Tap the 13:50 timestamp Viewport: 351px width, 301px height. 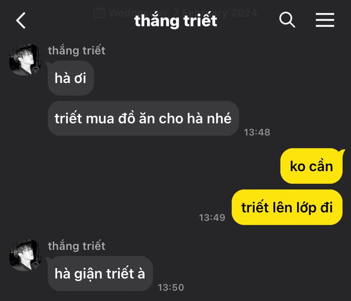point(171,287)
